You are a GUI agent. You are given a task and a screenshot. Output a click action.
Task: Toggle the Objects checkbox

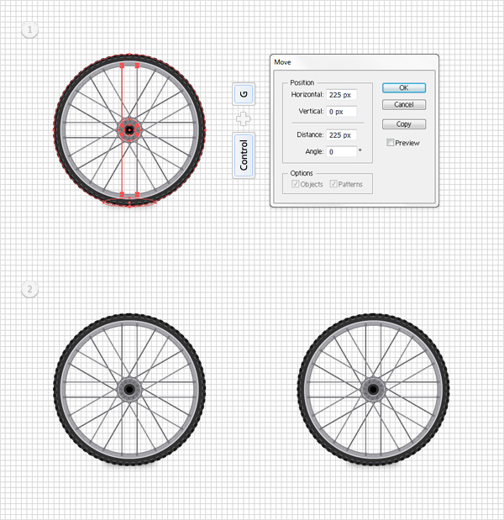click(295, 184)
